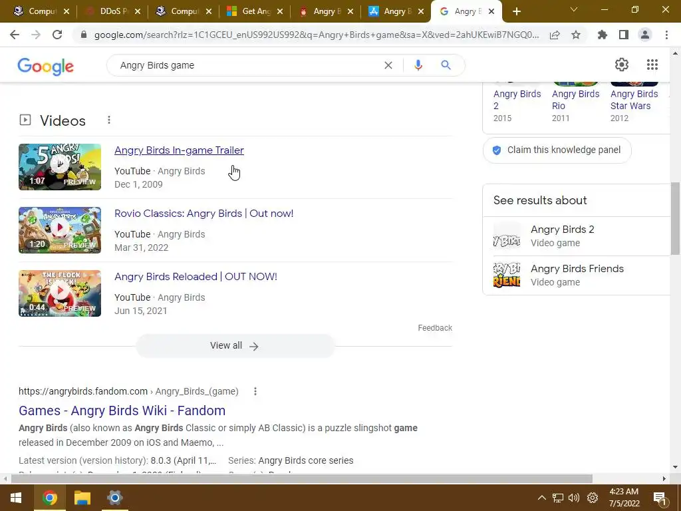The image size is (681, 511).
Task: Open Google quick settings gear
Action: pyautogui.click(x=622, y=65)
